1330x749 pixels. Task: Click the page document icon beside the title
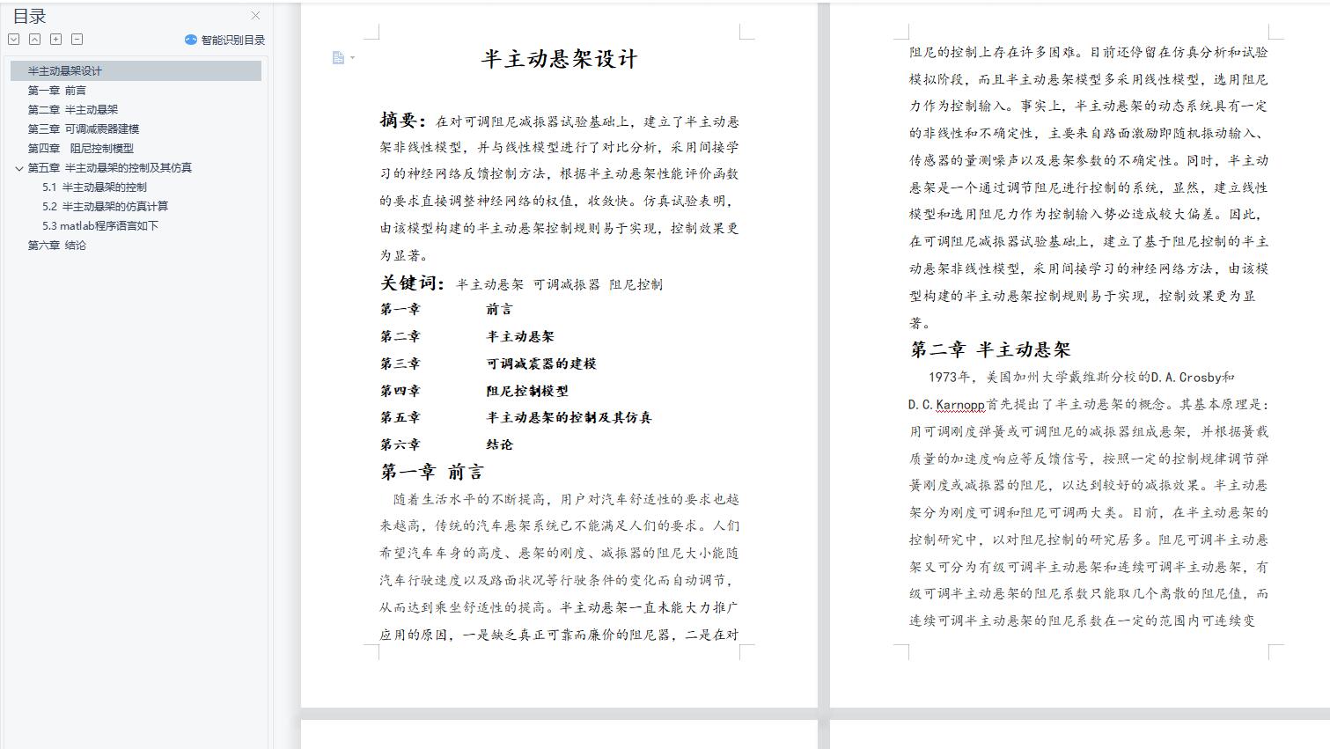tap(338, 58)
